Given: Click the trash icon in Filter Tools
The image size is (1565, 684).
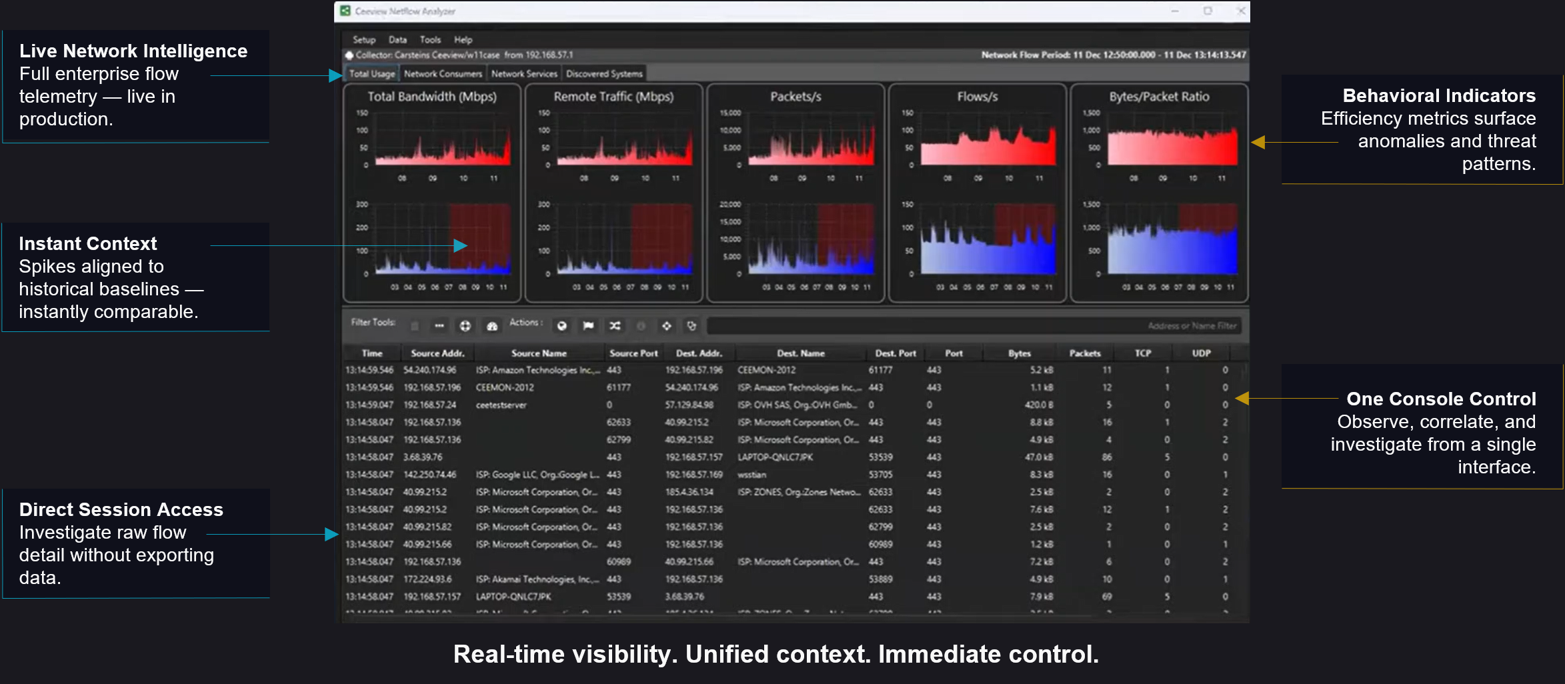Looking at the screenshot, I should (x=415, y=326).
